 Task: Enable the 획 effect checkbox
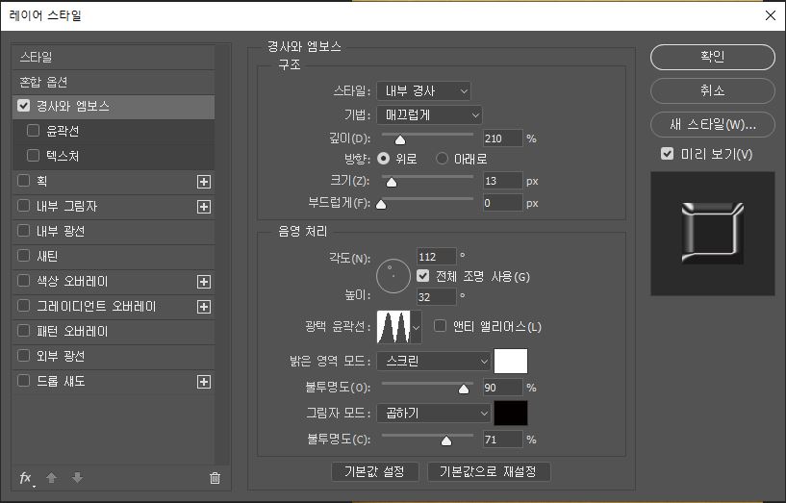click(x=23, y=181)
